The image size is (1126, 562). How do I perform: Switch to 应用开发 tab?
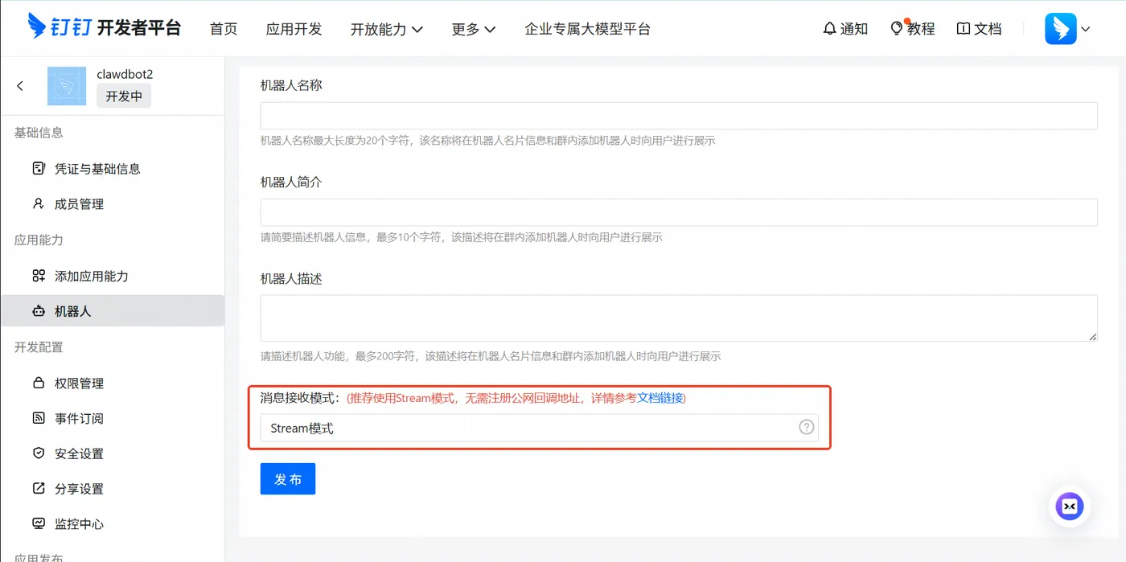coord(294,29)
